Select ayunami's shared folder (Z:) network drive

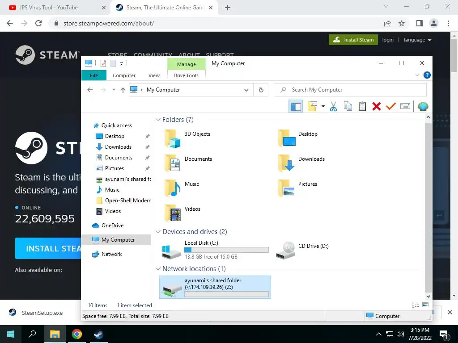tap(215, 287)
